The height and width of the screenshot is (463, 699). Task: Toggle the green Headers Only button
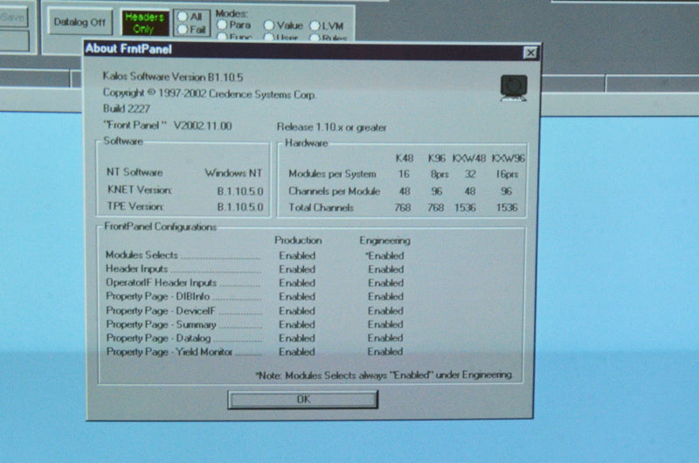(x=144, y=23)
